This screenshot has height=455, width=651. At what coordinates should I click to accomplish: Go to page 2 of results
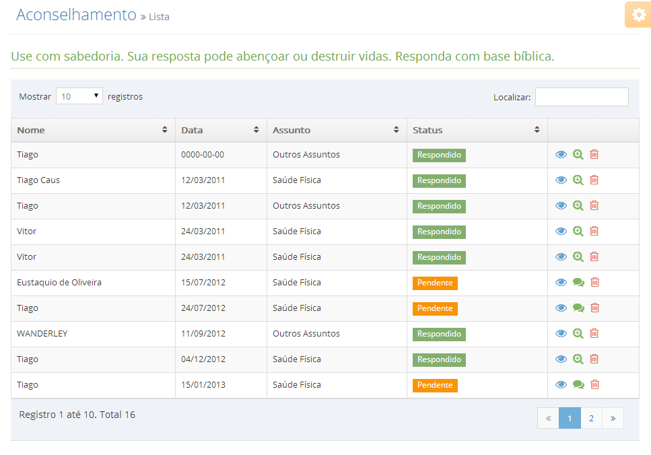(x=591, y=418)
